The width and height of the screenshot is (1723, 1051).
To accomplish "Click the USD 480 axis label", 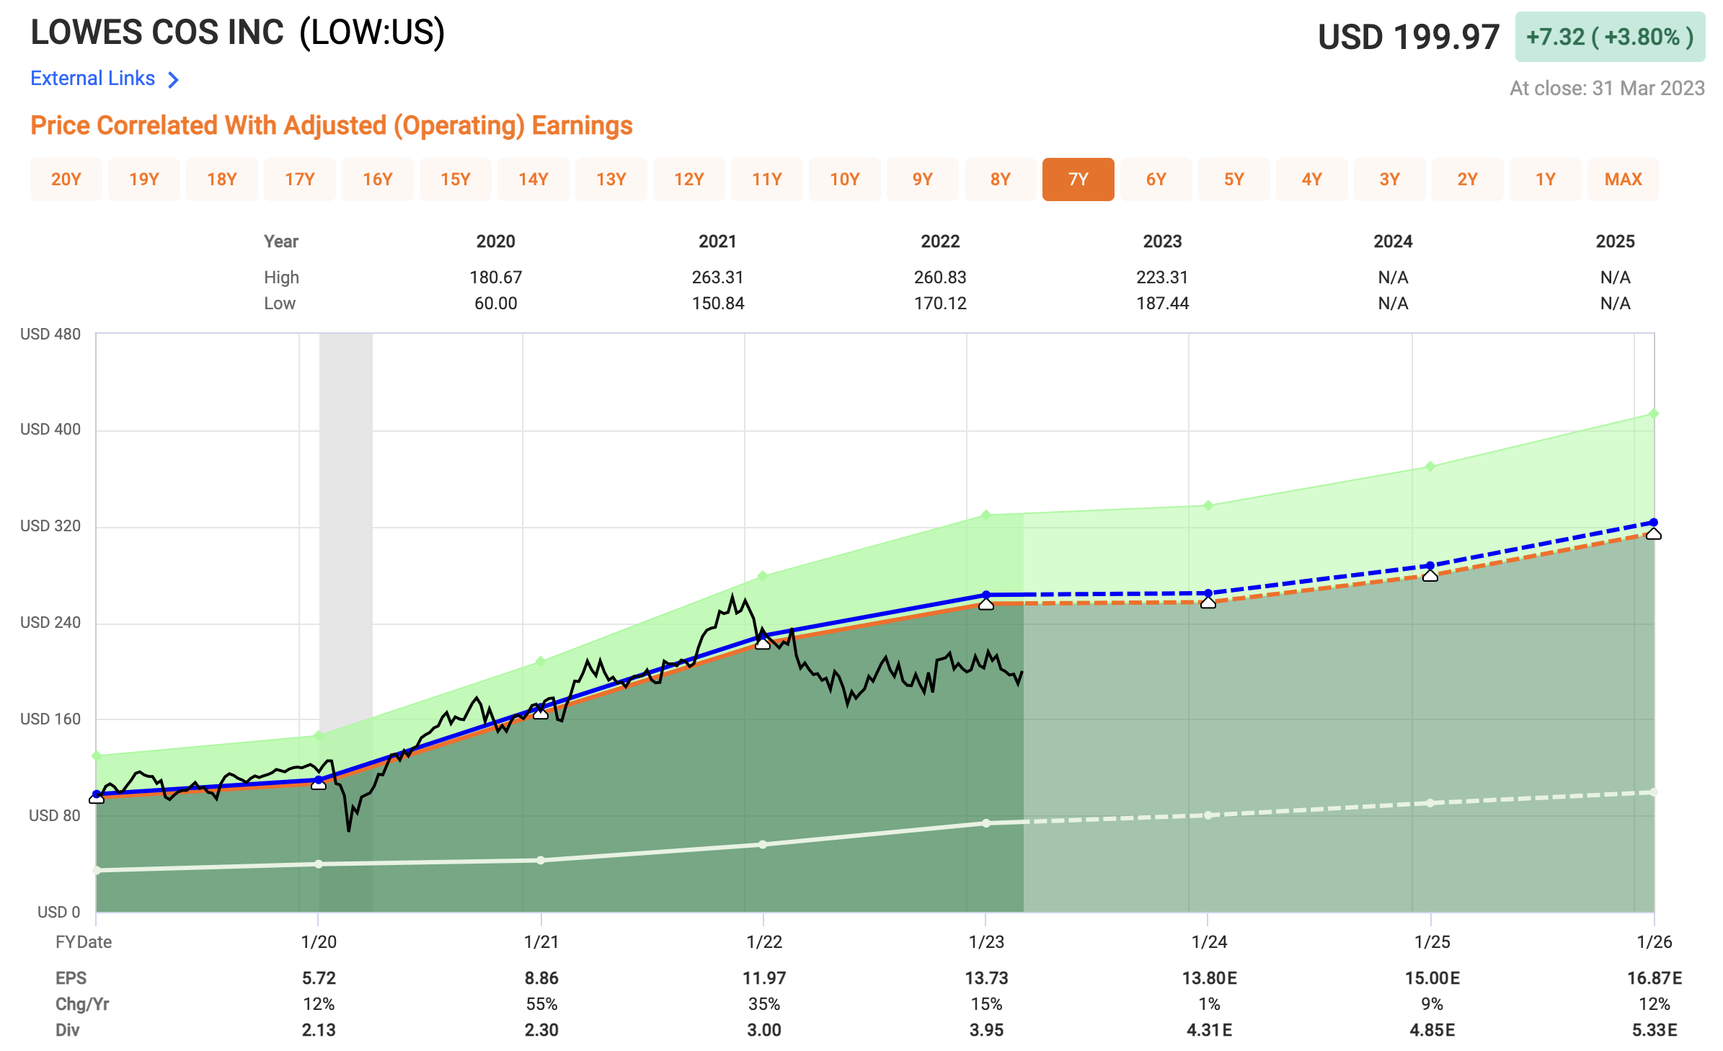I will click(50, 334).
